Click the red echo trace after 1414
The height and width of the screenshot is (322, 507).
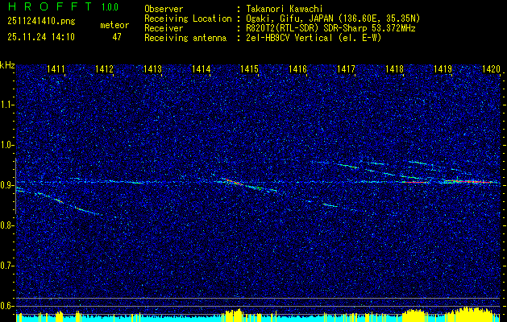pos(233,181)
